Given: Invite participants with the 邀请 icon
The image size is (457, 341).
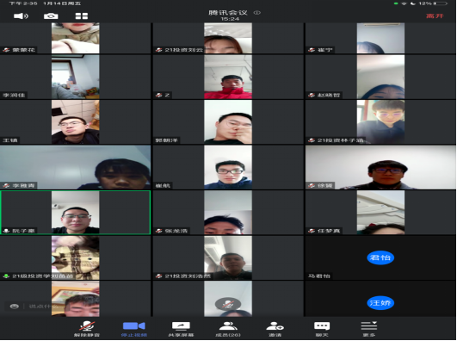Looking at the screenshot, I should tap(275, 329).
